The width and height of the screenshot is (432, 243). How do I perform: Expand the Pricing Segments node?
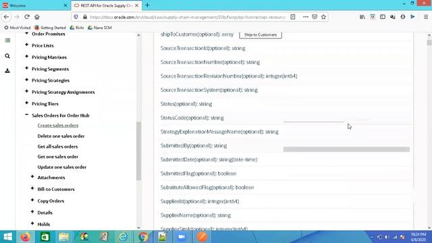click(27, 68)
